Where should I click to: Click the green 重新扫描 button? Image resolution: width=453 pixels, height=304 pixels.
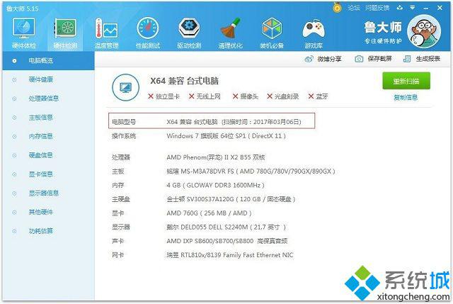tap(406, 81)
